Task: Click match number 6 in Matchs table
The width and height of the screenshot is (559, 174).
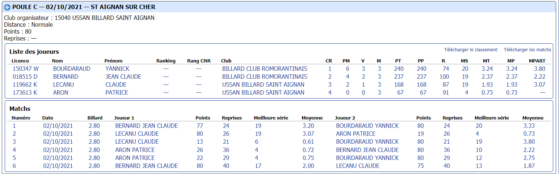Action: pos(14,166)
